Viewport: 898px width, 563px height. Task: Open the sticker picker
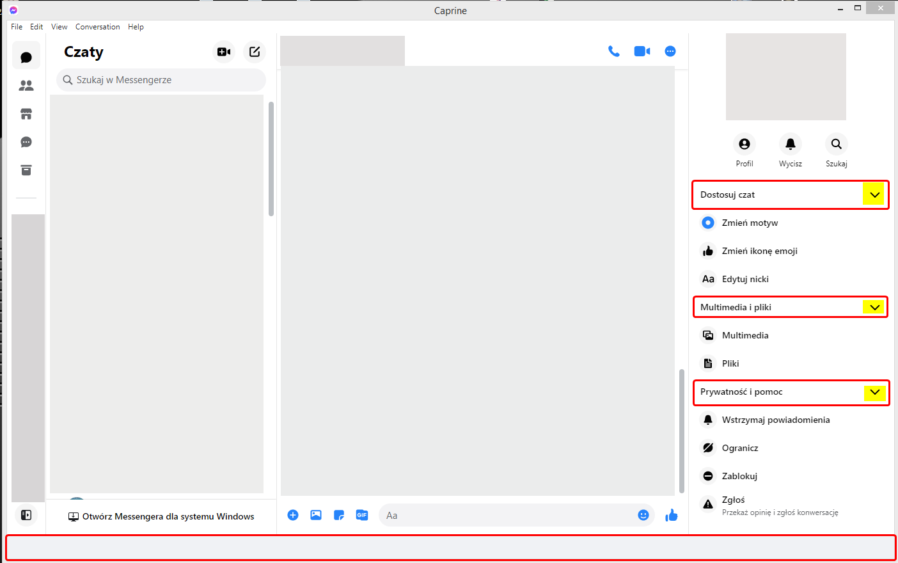[339, 515]
